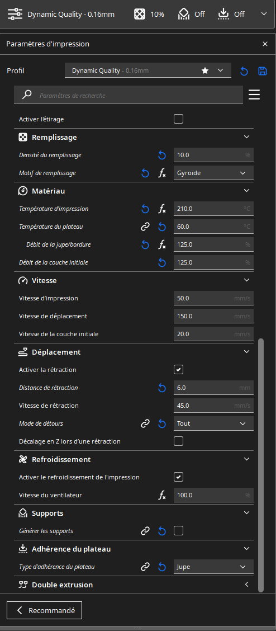
Task: Click the adhesion Off icon in header
Action: 223,14
